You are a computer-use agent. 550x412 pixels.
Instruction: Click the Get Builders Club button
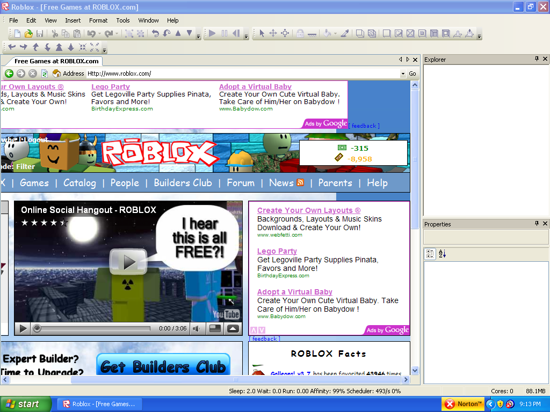tap(163, 364)
